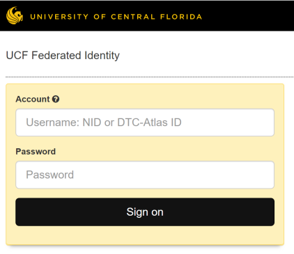Click the white Sign on text
This screenshot has width=294, height=254.
pyautogui.click(x=145, y=212)
